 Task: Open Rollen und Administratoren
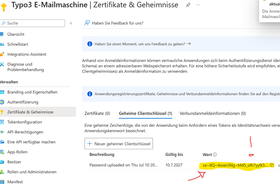coord(32,172)
